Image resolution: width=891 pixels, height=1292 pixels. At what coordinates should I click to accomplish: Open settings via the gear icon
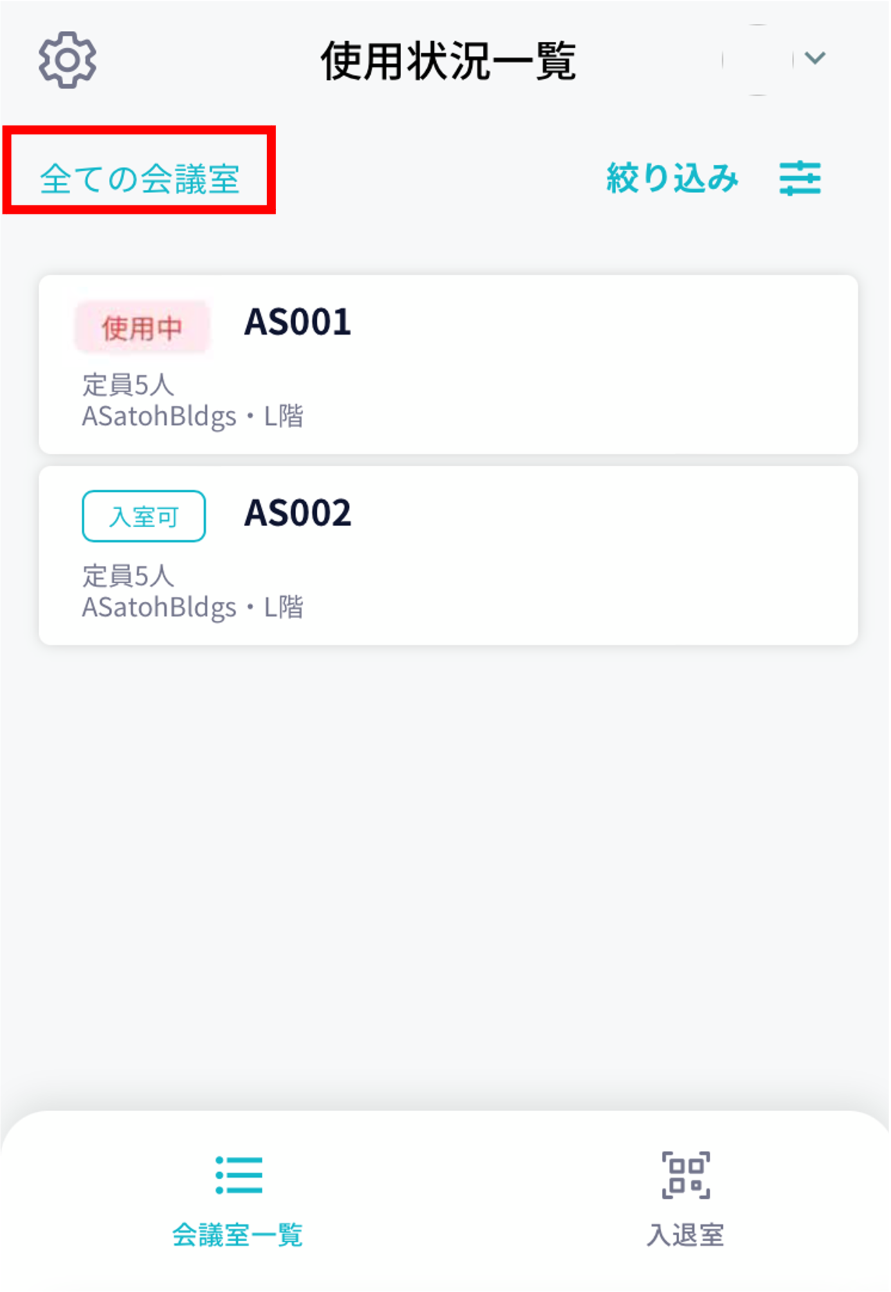[68, 60]
